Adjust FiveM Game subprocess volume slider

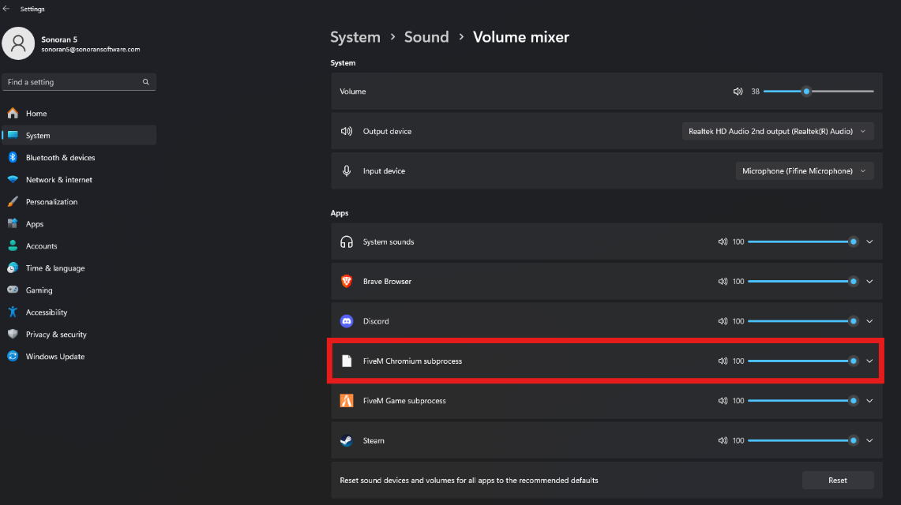[803, 401]
